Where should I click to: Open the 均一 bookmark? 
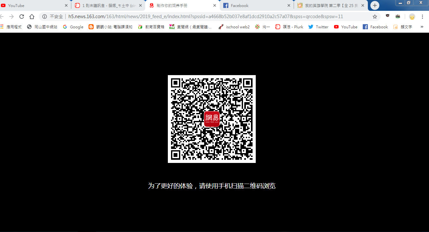point(263,27)
